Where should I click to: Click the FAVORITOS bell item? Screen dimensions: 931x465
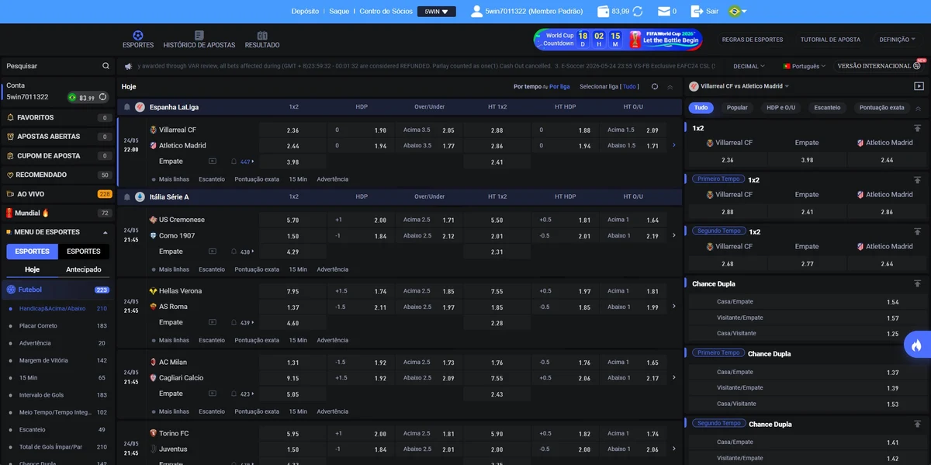(x=58, y=118)
